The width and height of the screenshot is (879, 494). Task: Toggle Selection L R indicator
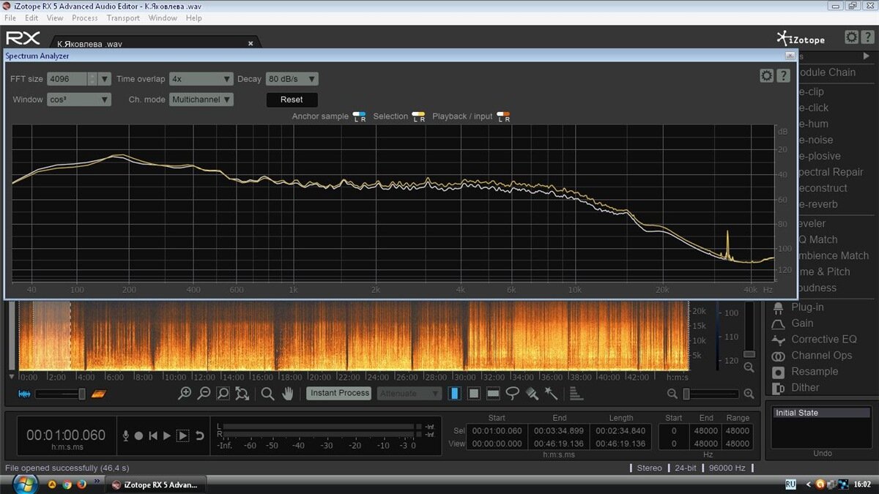click(418, 116)
